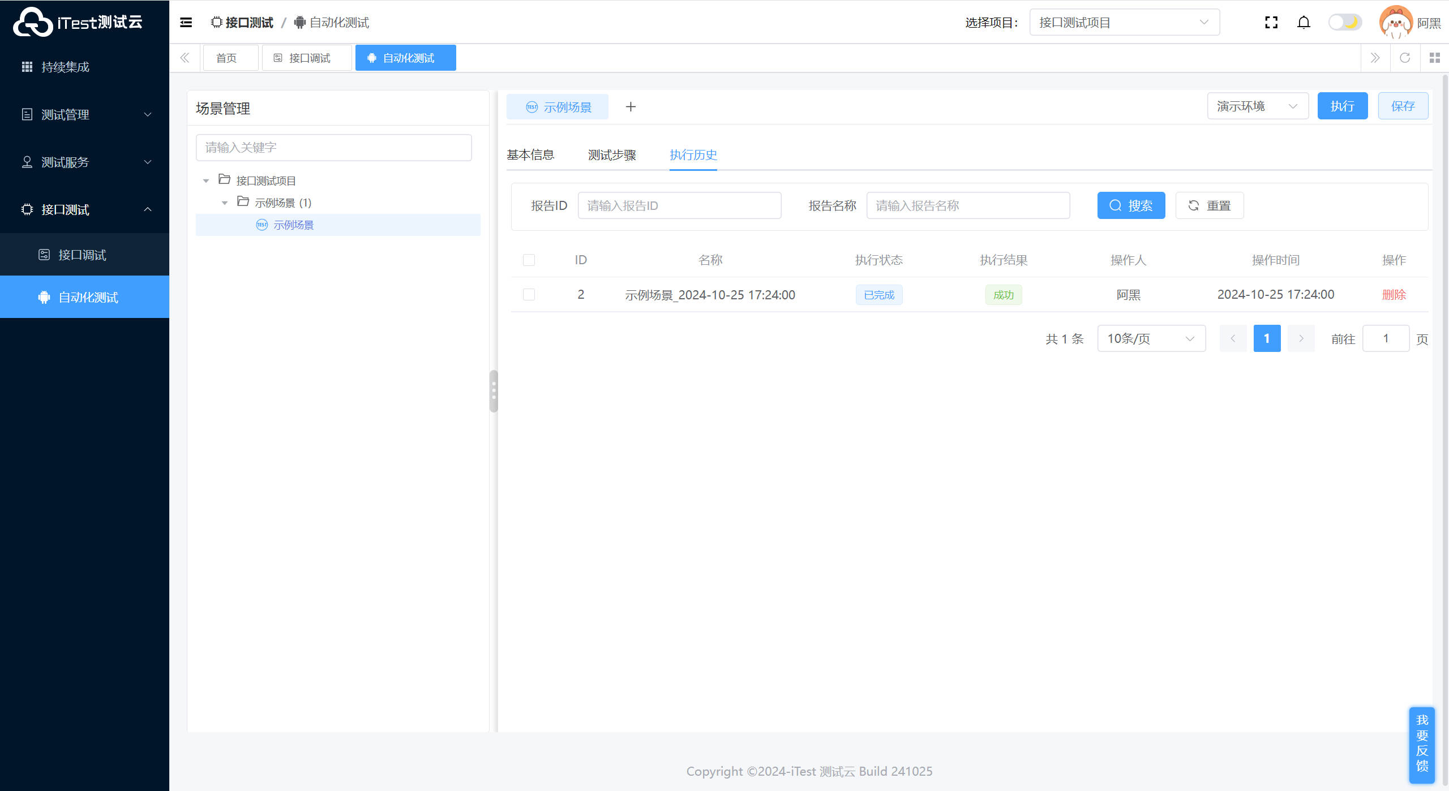Open the 10条/页 page size dropdown
The height and width of the screenshot is (791, 1449).
pos(1151,339)
